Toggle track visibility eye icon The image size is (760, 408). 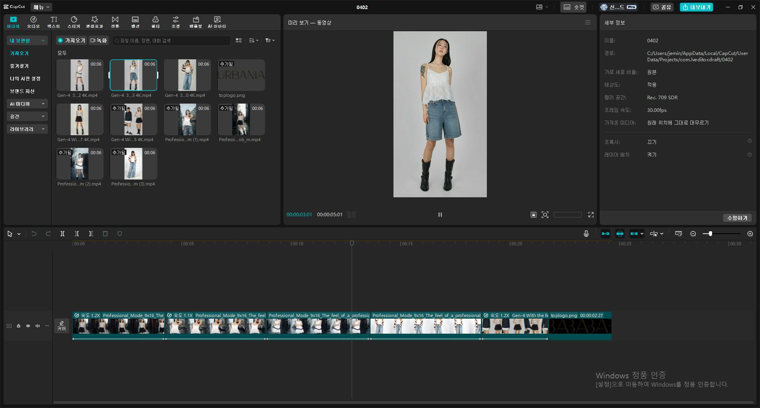pyautogui.click(x=28, y=326)
